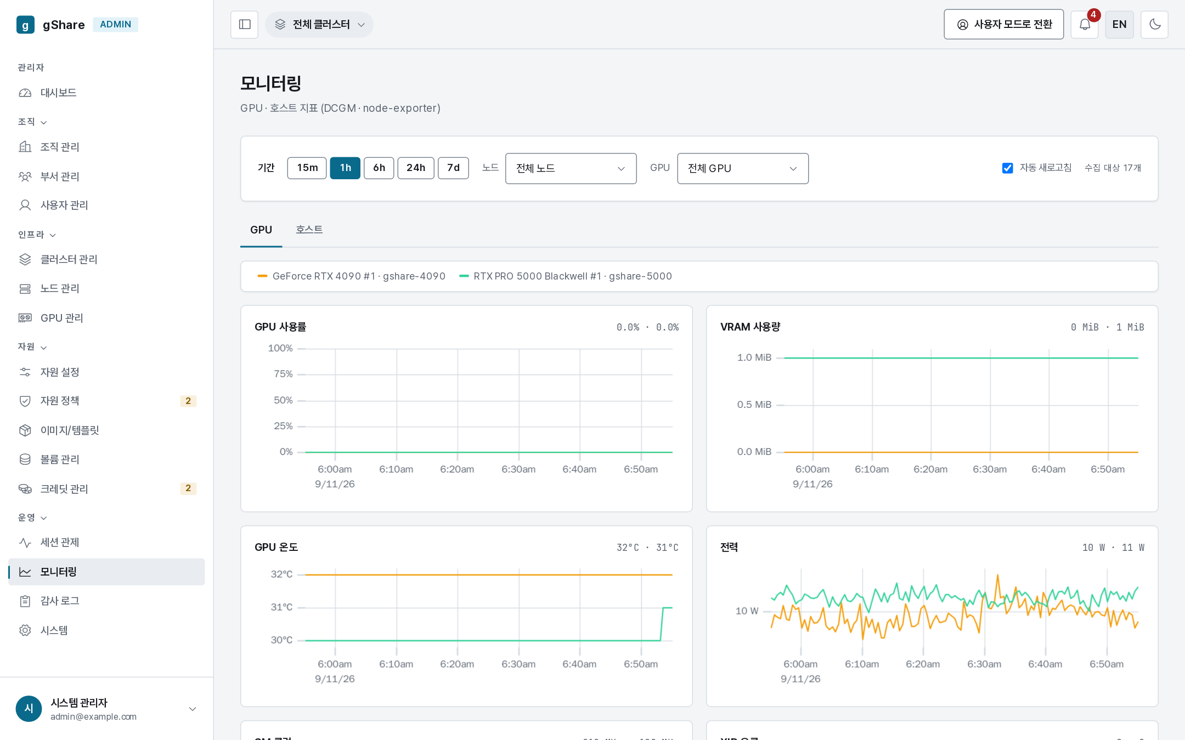Viewport: 1185px width, 740px height.
Task: Open 세션 관제 menu label
Action: point(60,543)
